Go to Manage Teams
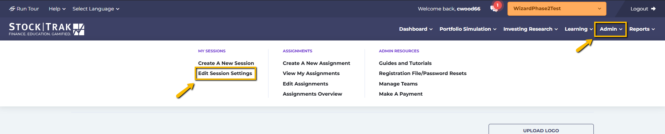 point(398,84)
